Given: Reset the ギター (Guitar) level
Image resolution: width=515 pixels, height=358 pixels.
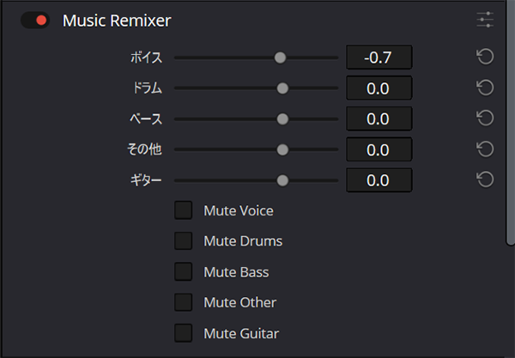Looking at the screenshot, I should (485, 179).
